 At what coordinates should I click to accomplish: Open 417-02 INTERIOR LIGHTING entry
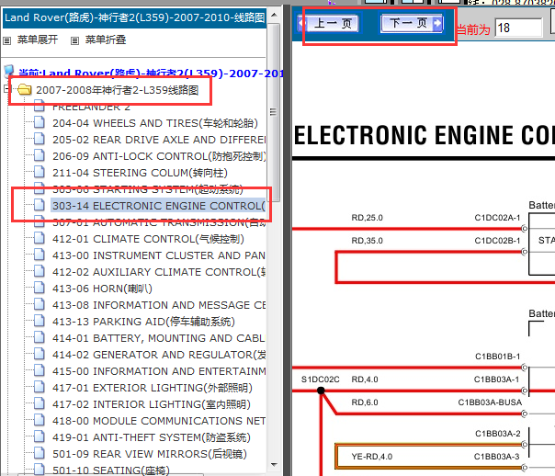pyautogui.click(x=152, y=404)
